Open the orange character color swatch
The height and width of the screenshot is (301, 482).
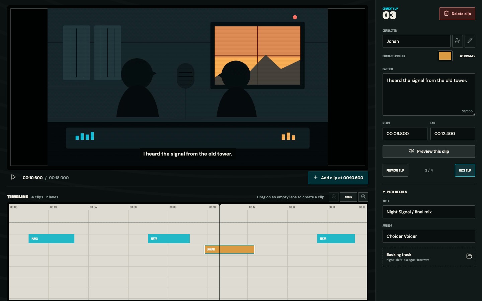click(445, 56)
